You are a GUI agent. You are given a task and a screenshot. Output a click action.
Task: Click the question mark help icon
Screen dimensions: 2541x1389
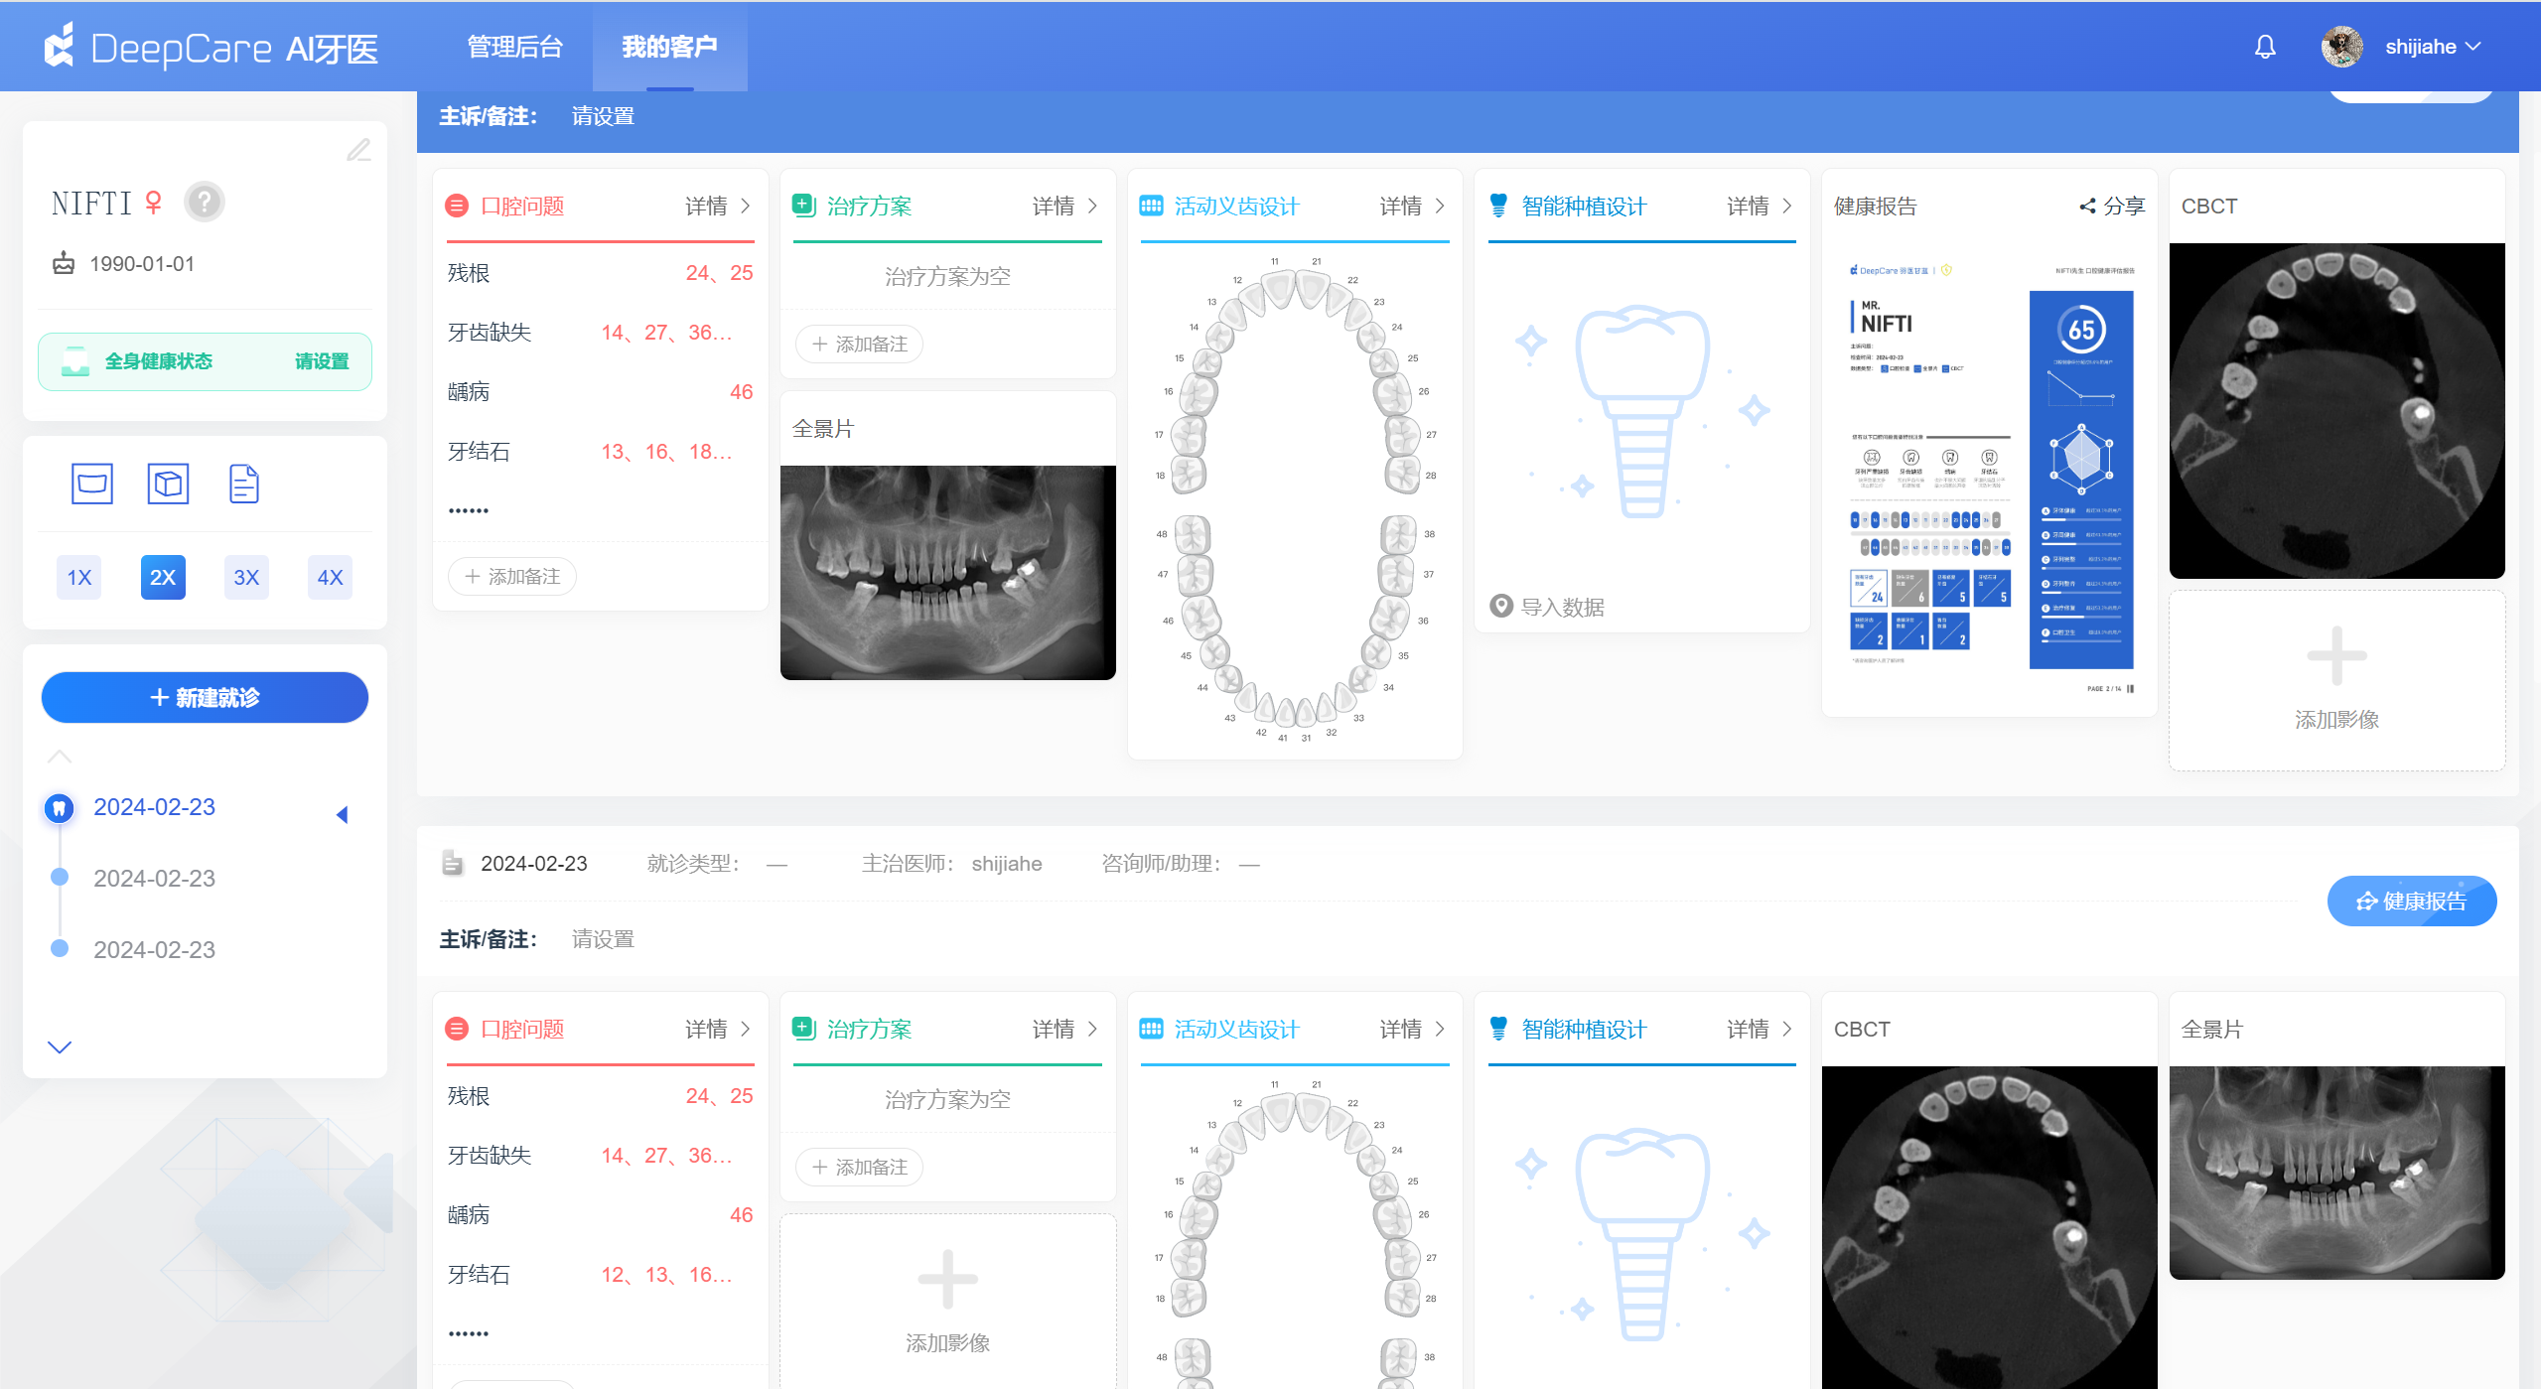click(x=205, y=203)
